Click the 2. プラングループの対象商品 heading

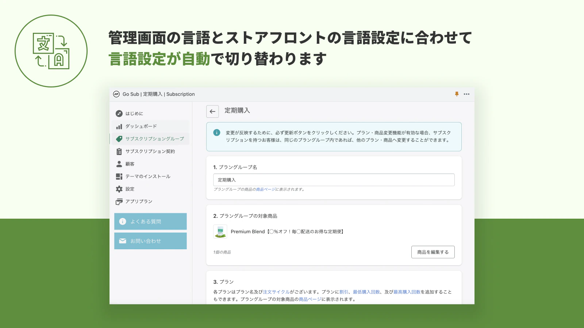245,216
